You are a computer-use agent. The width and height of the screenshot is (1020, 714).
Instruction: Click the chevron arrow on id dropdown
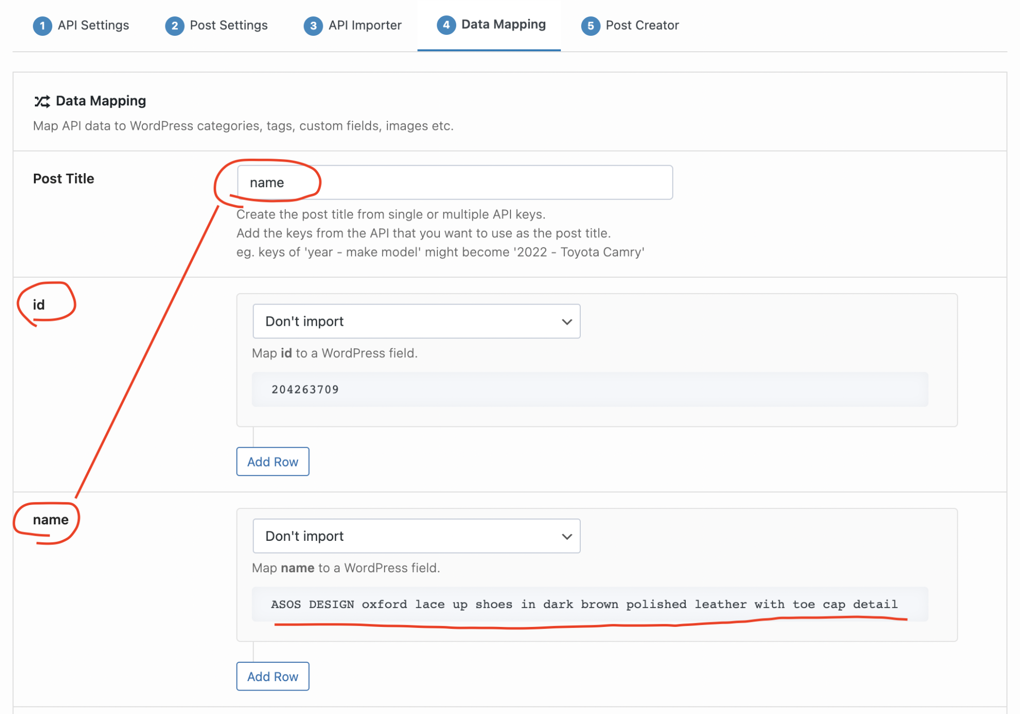coord(567,322)
